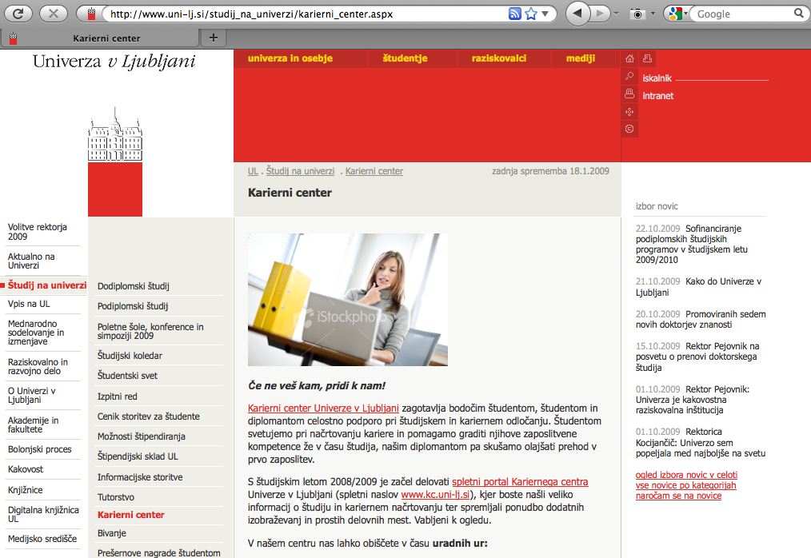The width and height of the screenshot is (811, 558).
Task: Reload the page with the refresh button
Action: pyautogui.click(x=18, y=14)
